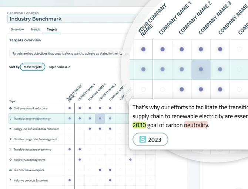Click Your Company dot for GHG emissions row

[70, 108]
